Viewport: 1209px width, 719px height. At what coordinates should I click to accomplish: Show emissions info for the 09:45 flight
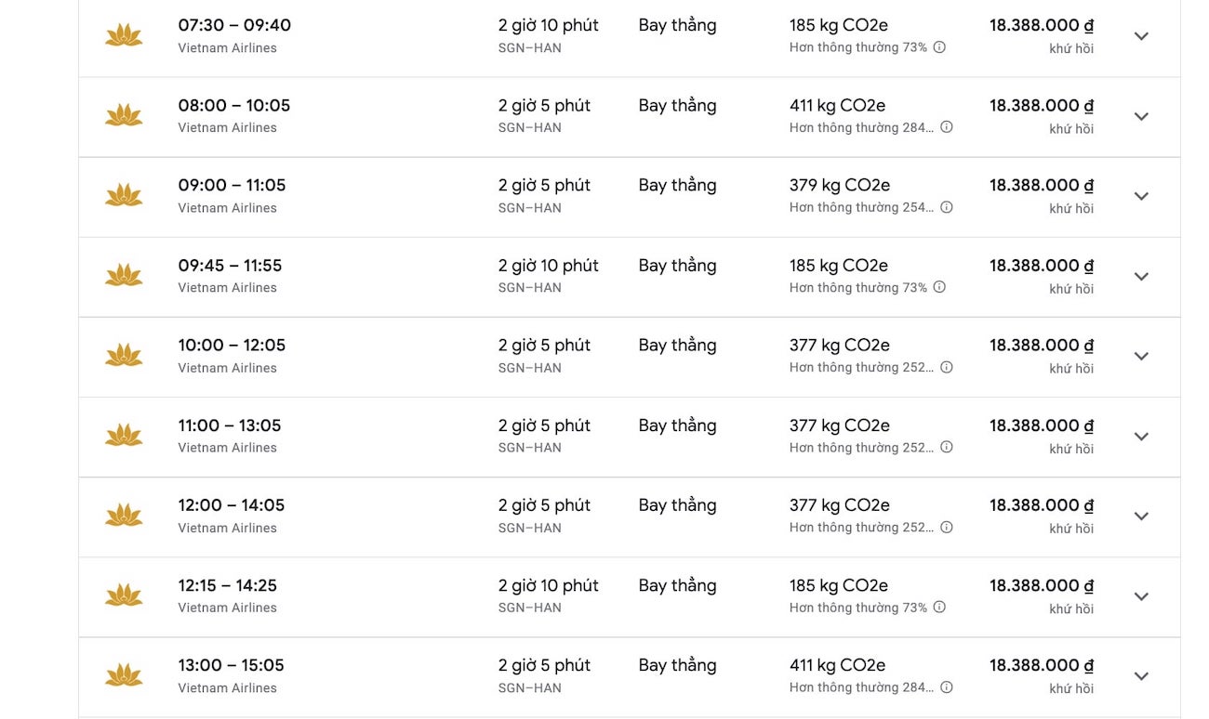tap(939, 287)
